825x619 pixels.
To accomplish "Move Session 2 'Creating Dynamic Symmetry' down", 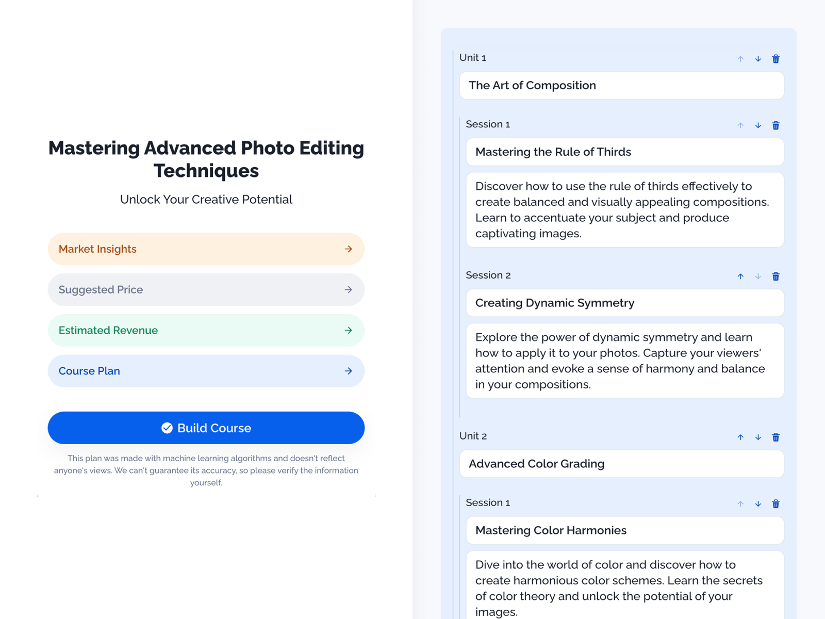I will tap(758, 276).
